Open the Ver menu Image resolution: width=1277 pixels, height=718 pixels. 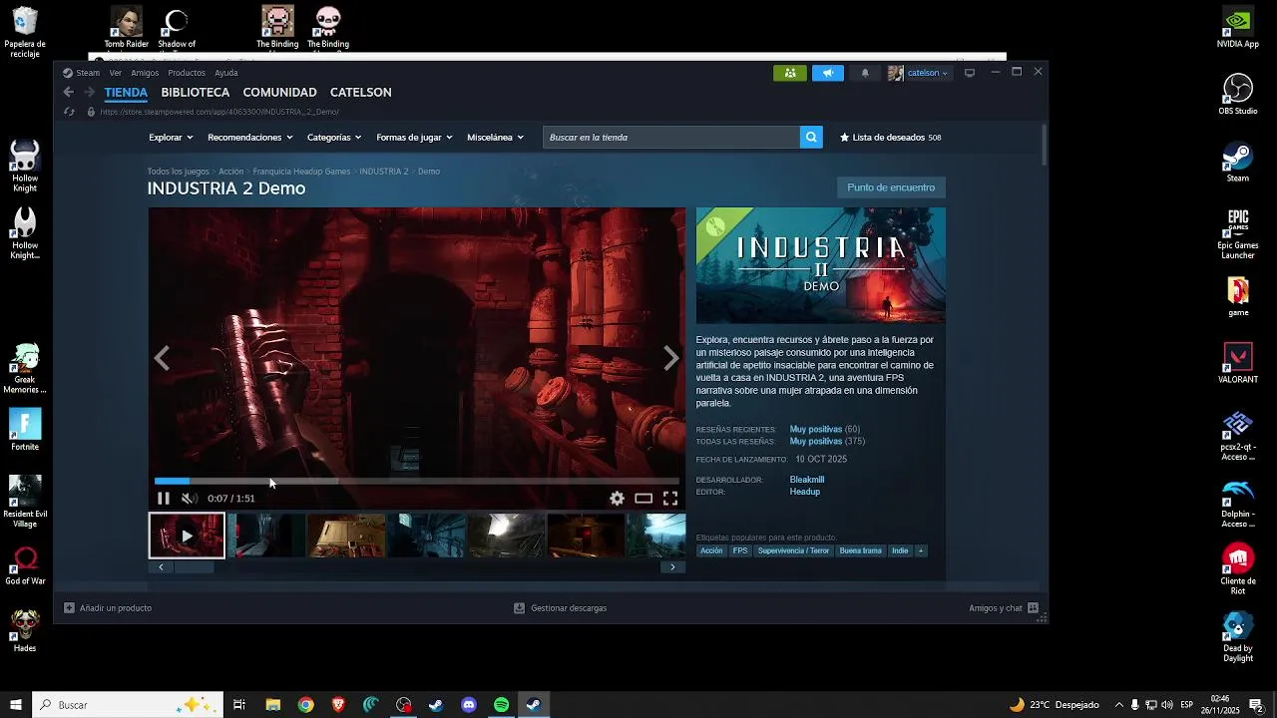point(116,73)
